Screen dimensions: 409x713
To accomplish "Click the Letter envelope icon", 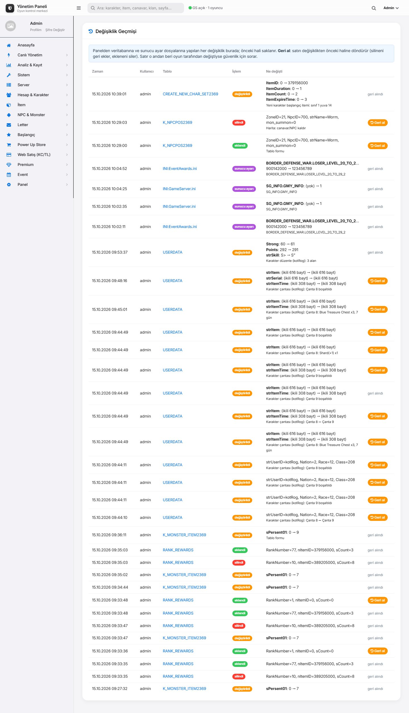I will tap(9, 125).
